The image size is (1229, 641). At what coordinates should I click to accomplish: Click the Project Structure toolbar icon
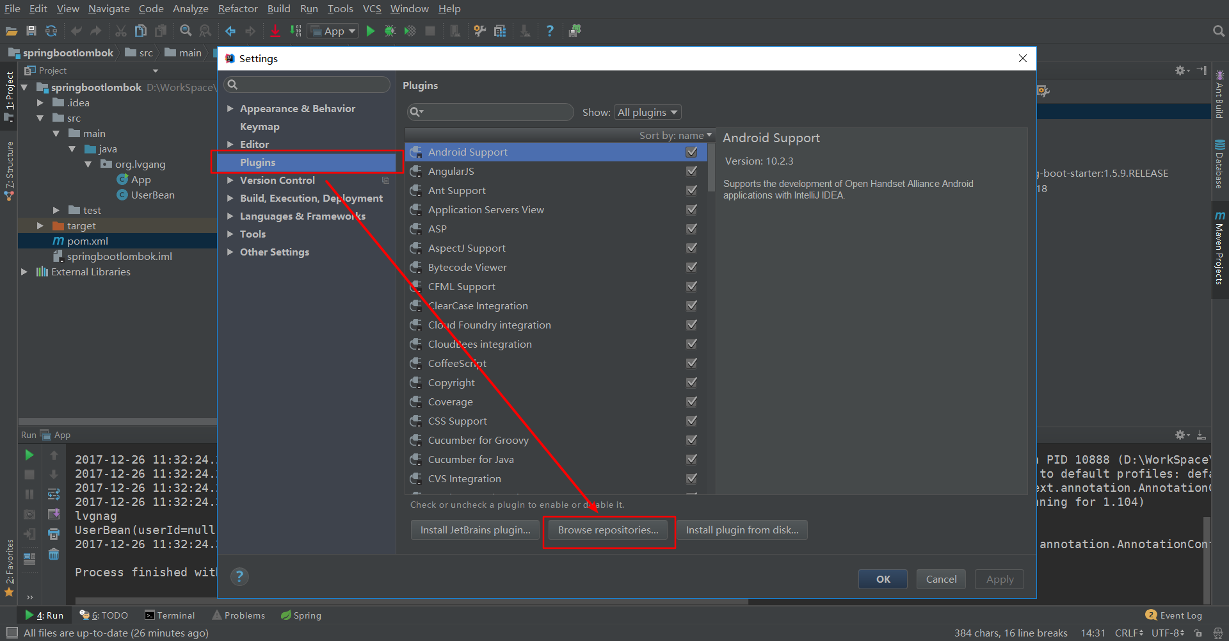click(500, 31)
